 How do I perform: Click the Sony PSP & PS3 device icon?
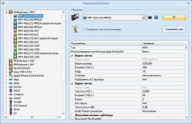tap(11, 72)
